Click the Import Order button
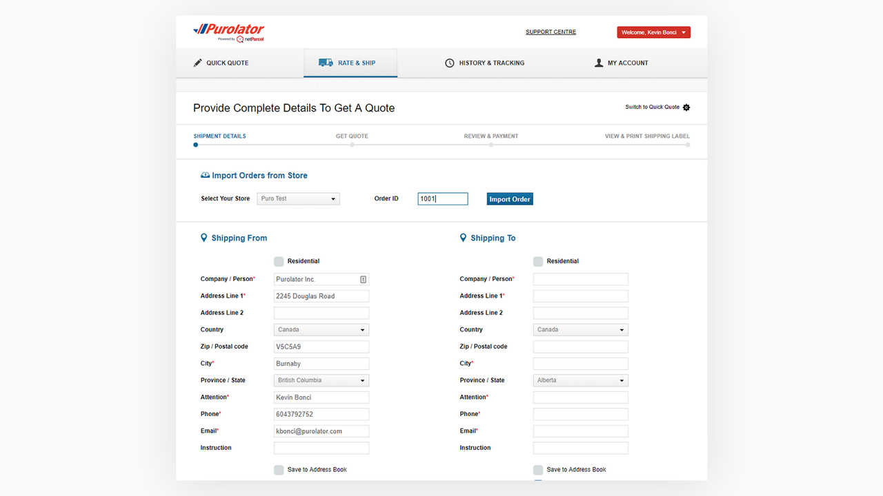Viewport: 883px width, 496px height. coord(510,199)
